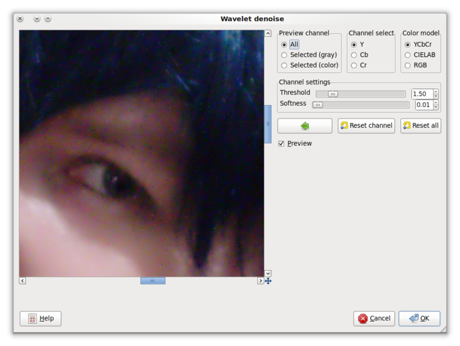Increase Softness with the up stepper arrow

point(436,102)
